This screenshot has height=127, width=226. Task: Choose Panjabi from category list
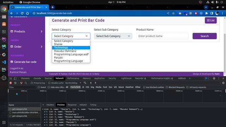click(71, 58)
